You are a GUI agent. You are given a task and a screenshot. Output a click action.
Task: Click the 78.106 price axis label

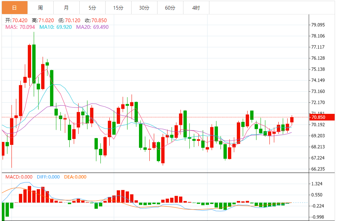click(318, 36)
